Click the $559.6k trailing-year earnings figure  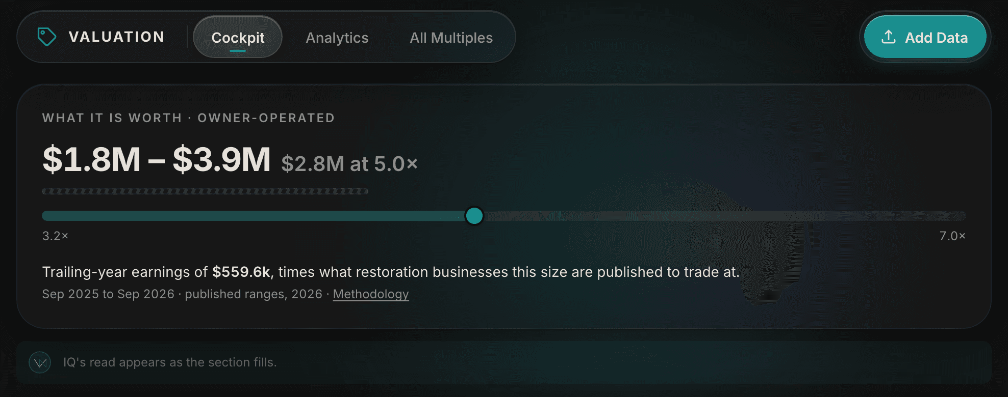pyautogui.click(x=241, y=272)
